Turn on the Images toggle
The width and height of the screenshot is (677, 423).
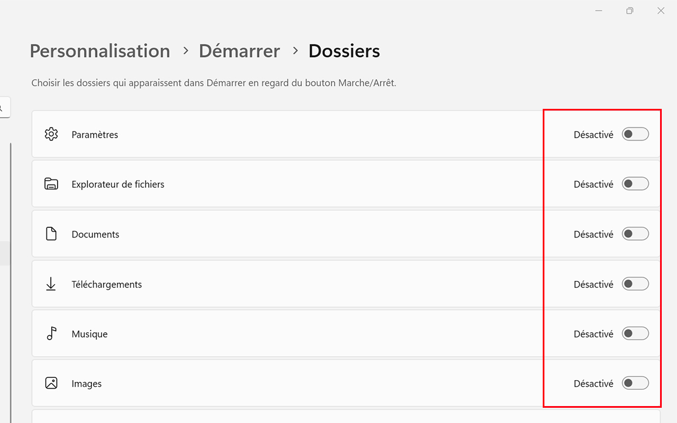(x=635, y=383)
